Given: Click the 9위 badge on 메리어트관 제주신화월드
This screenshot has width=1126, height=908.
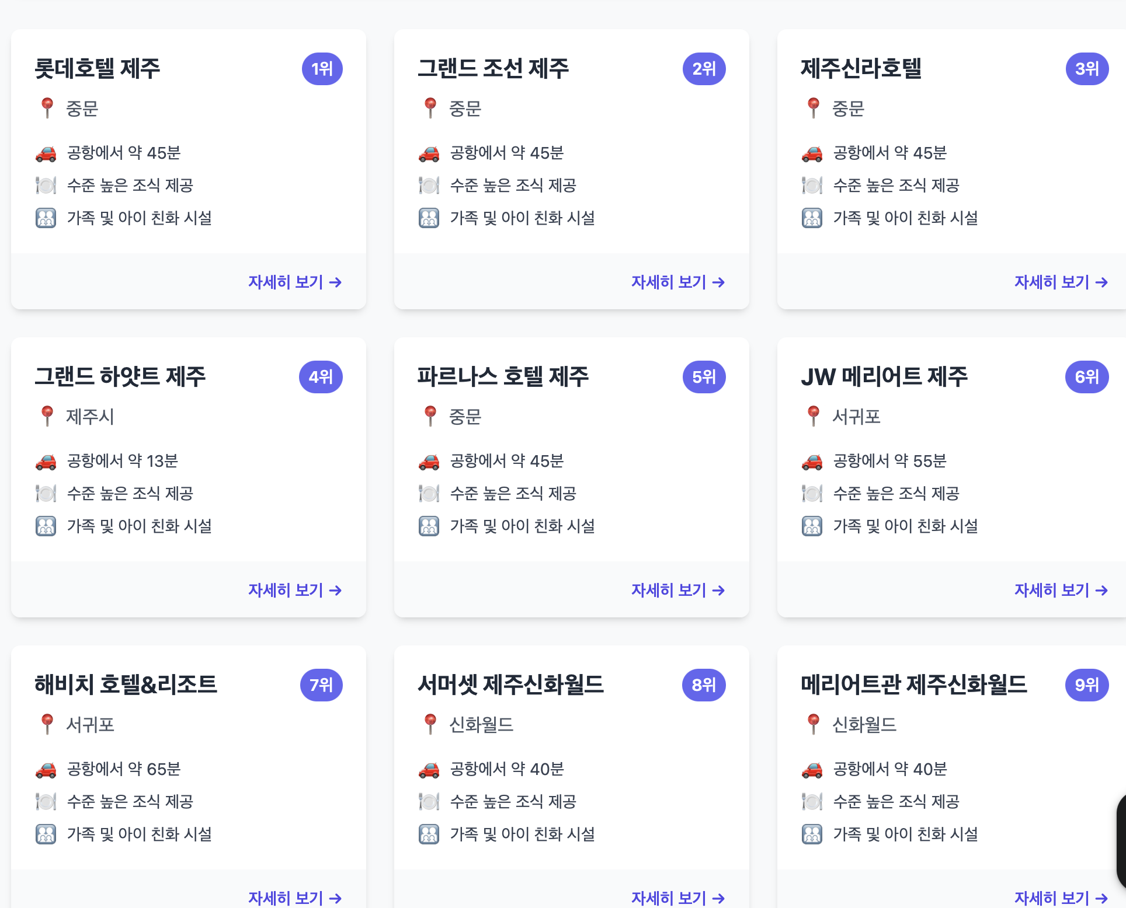Looking at the screenshot, I should pyautogui.click(x=1087, y=685).
